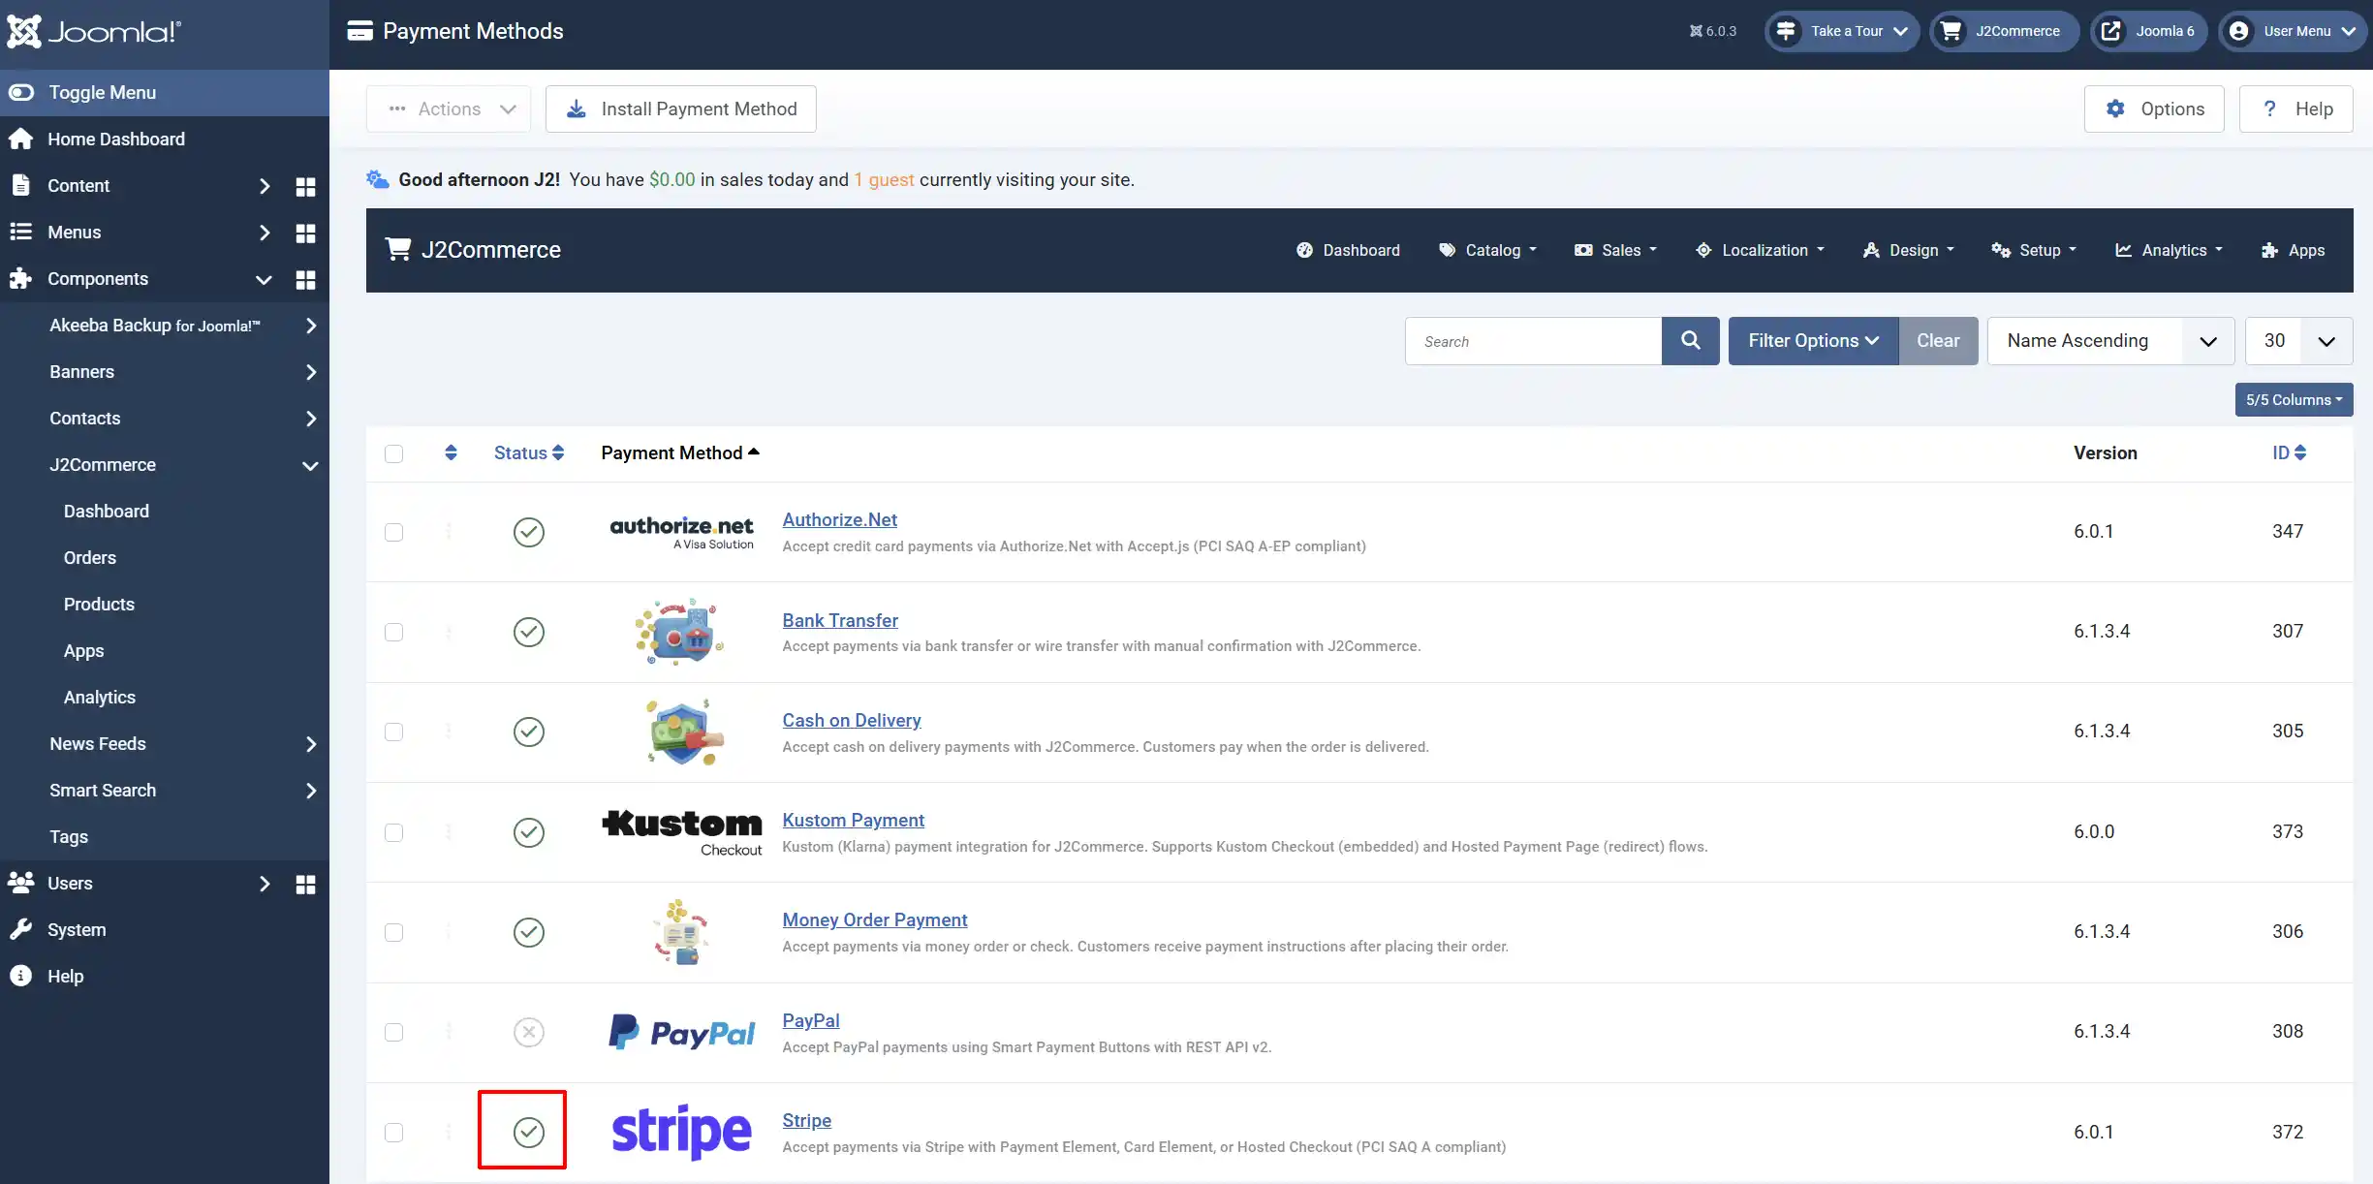Click the Joomla version 6.0.3 indicator
Screen dimensions: 2373x1184
click(1713, 31)
